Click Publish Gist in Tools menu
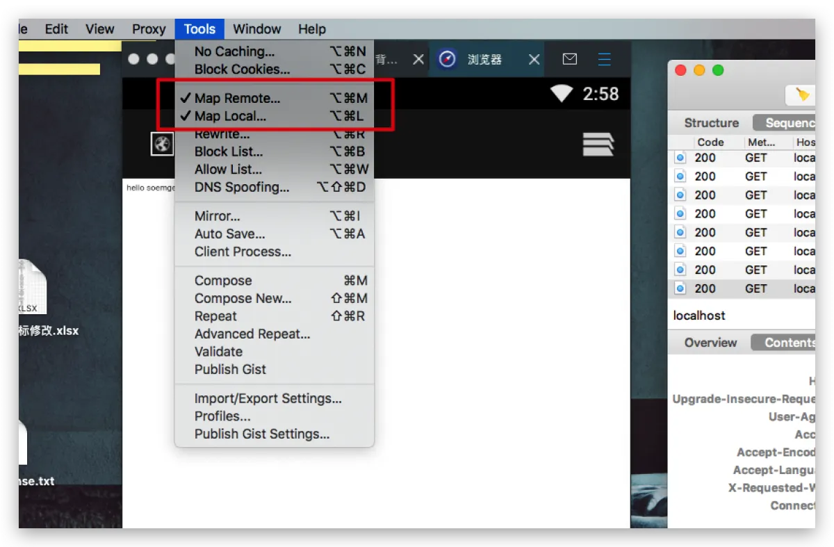Viewport: 834px width, 547px height. 230,370
